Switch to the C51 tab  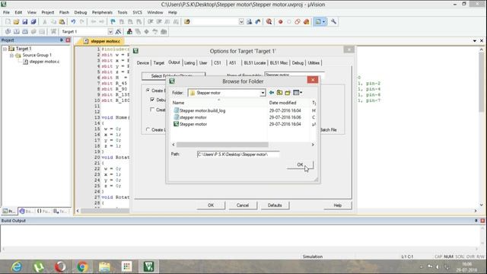coord(218,62)
